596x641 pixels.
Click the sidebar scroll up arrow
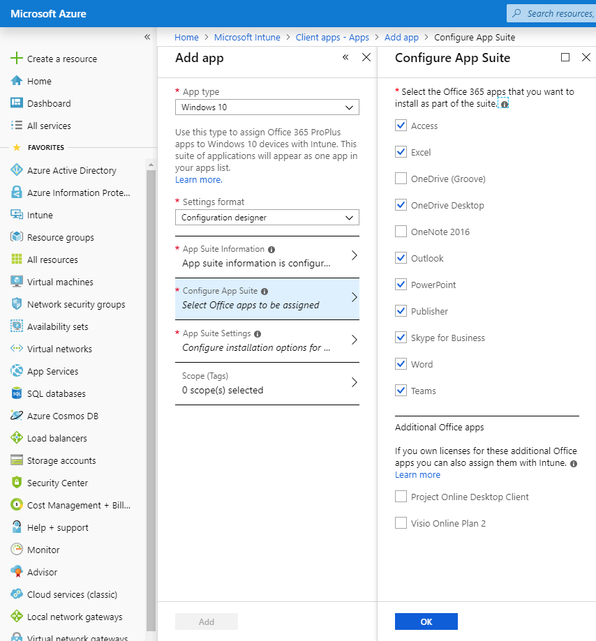click(x=151, y=165)
